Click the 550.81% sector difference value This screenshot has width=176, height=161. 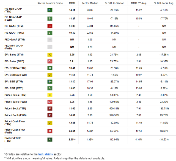pyautogui.click(x=114, y=109)
